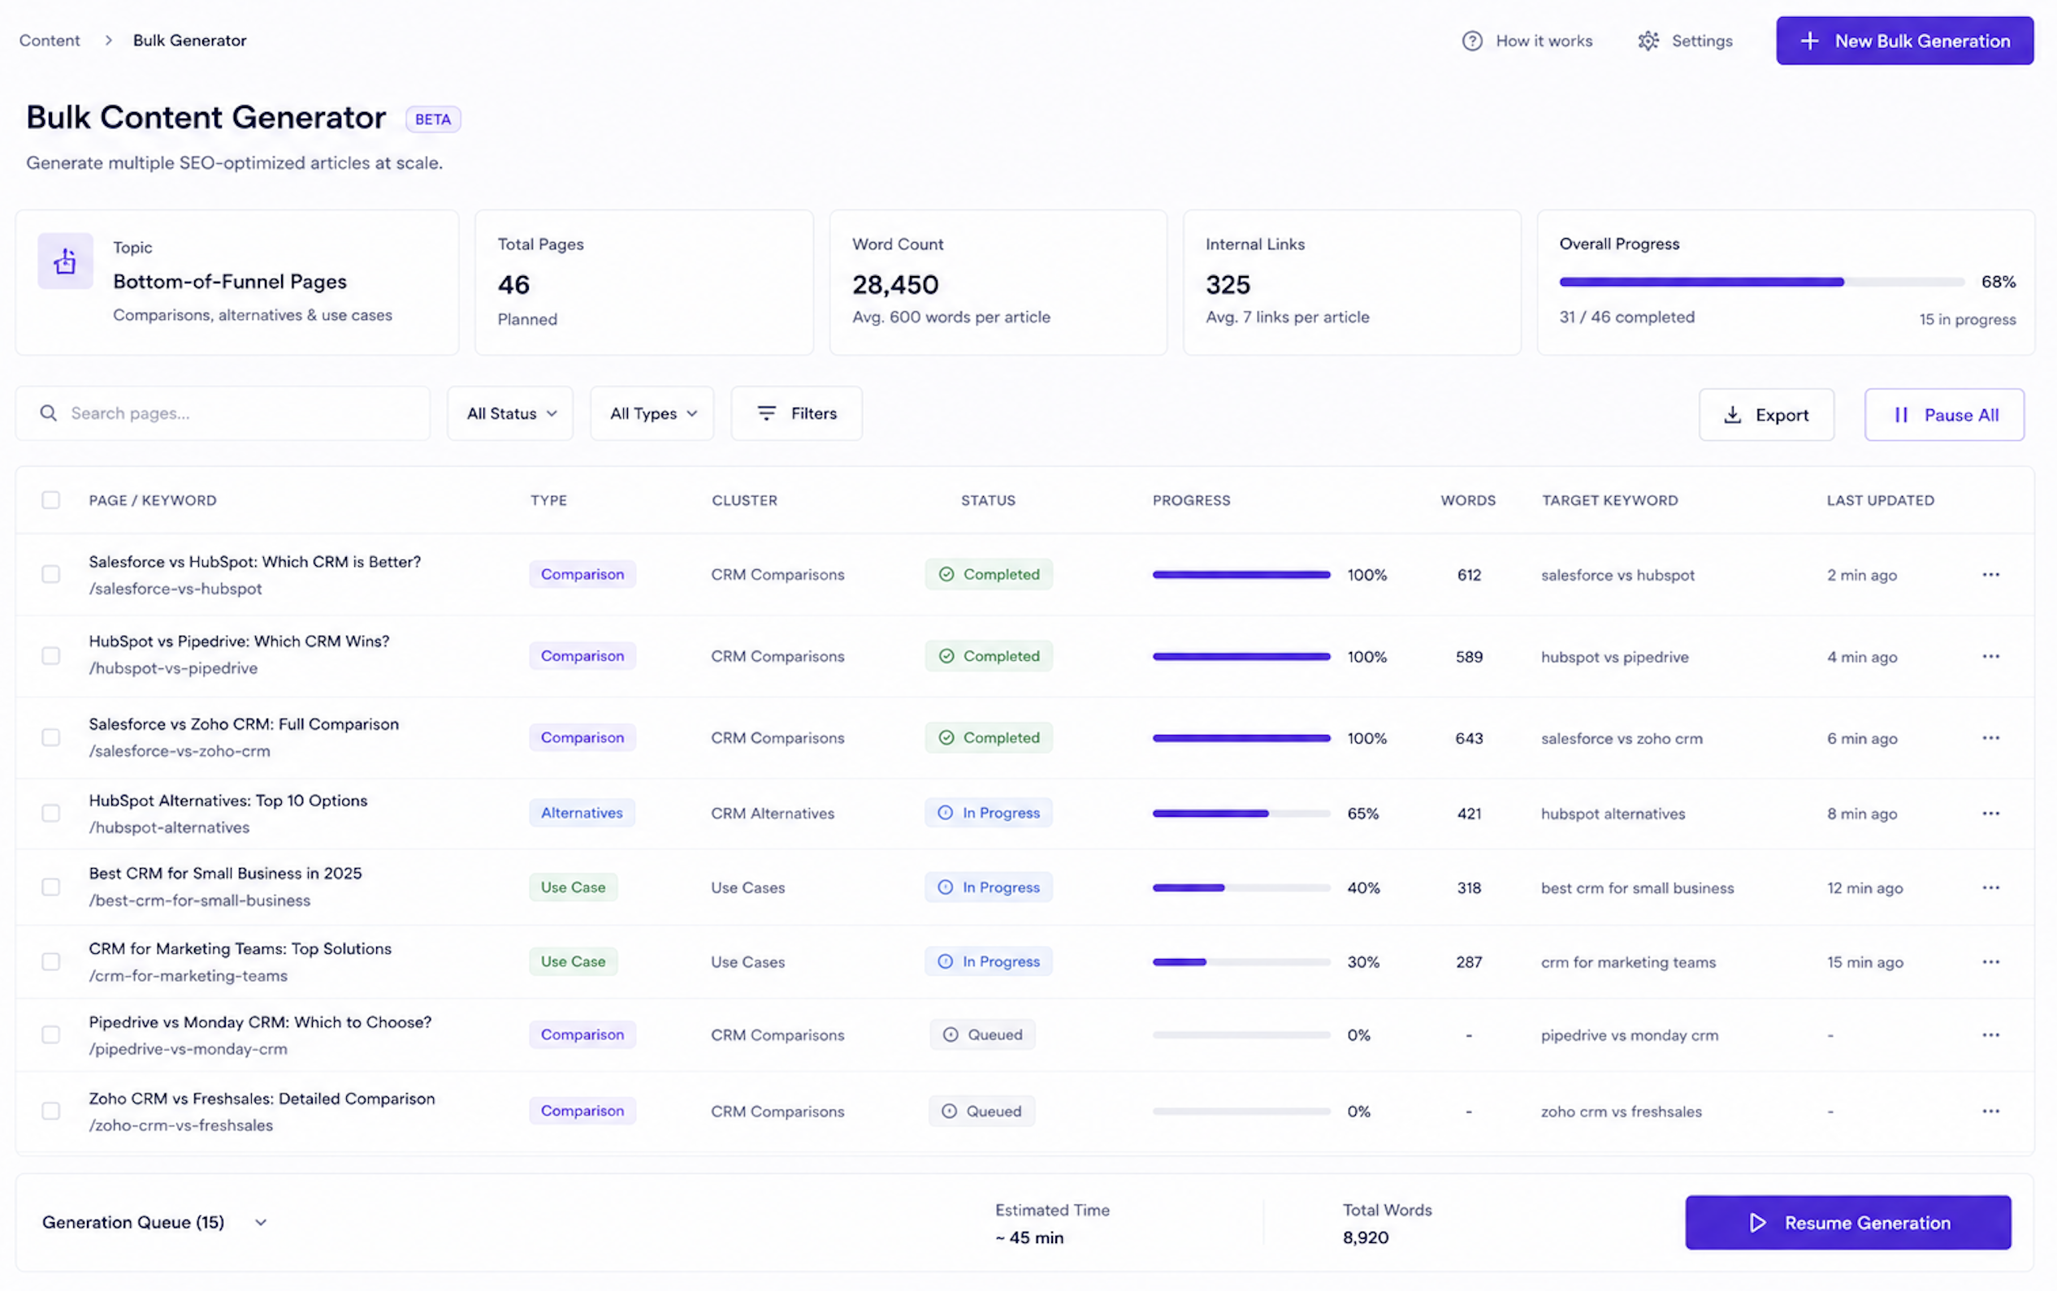Click the /salesforce-vs-hubspot page slug
Image resolution: width=2057 pixels, height=1291 pixels.
coord(175,589)
